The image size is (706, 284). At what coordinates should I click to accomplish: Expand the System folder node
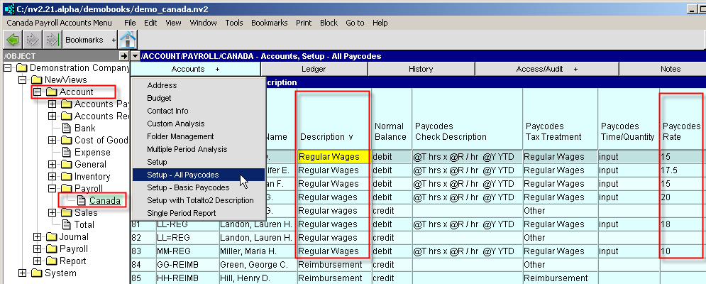point(23,273)
